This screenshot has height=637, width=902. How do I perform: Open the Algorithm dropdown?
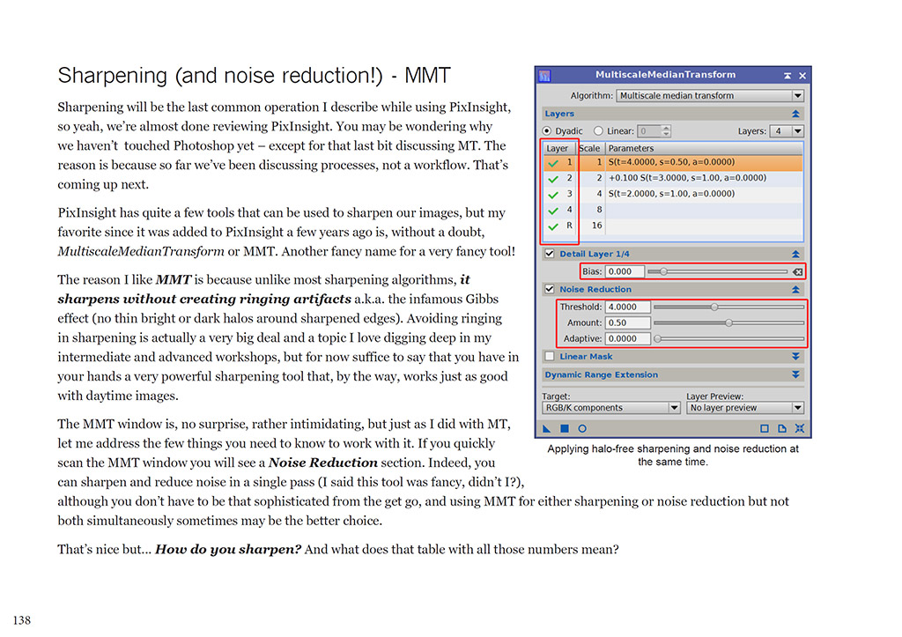797,96
